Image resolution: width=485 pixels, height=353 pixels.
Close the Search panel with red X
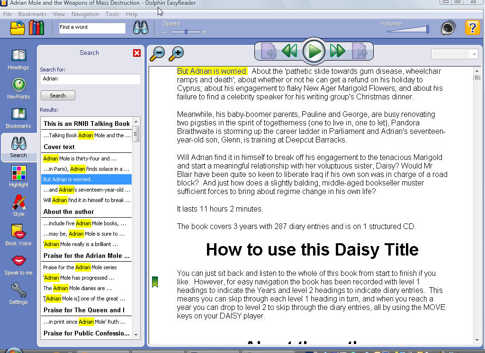coord(137,53)
